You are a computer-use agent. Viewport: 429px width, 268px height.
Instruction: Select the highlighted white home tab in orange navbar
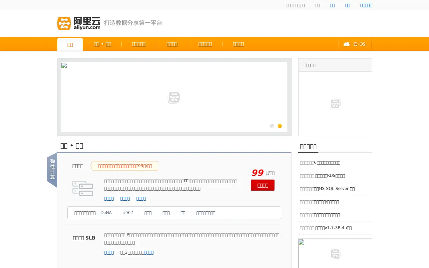(x=70, y=45)
